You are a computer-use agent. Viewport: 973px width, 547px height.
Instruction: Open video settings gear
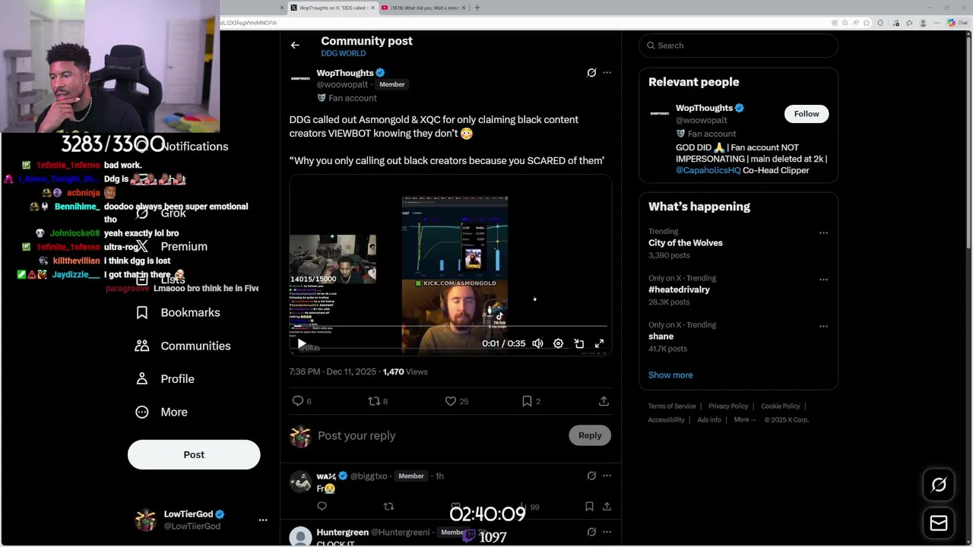558,343
